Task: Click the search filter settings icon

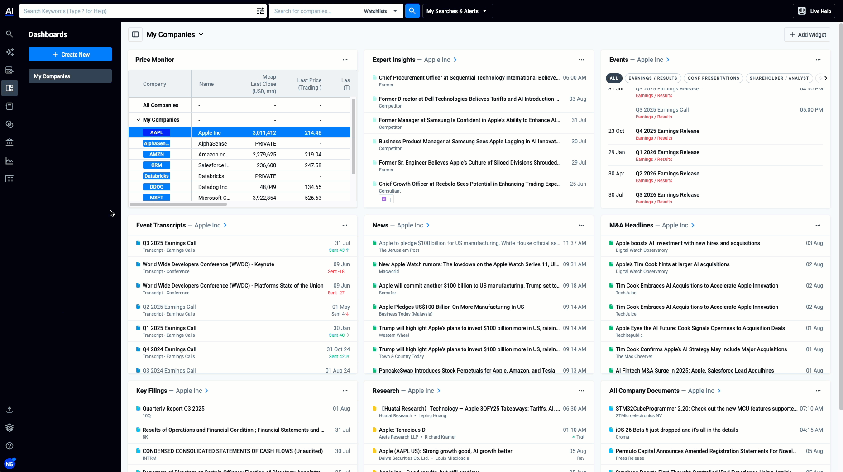Action: [x=260, y=11]
